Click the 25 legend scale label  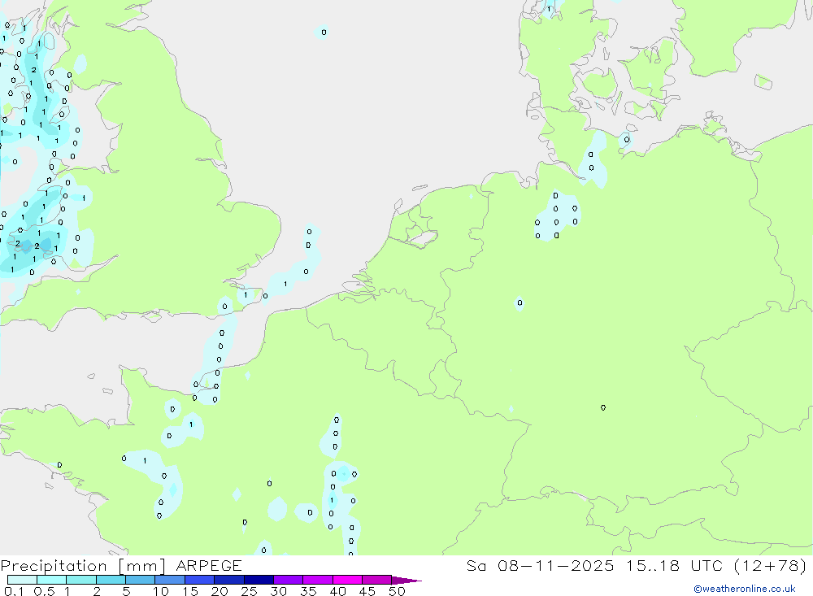(x=250, y=591)
